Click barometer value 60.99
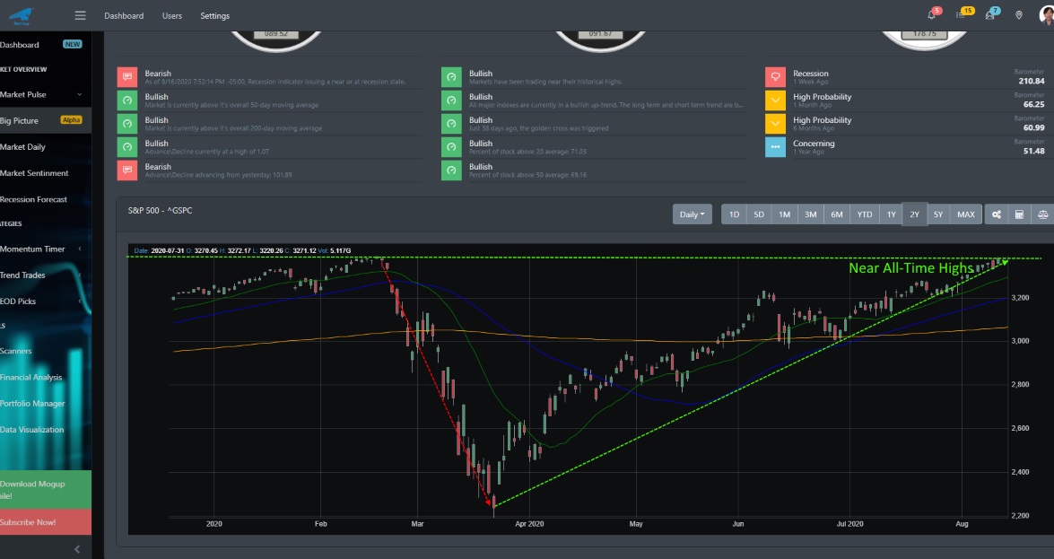 (x=1034, y=127)
